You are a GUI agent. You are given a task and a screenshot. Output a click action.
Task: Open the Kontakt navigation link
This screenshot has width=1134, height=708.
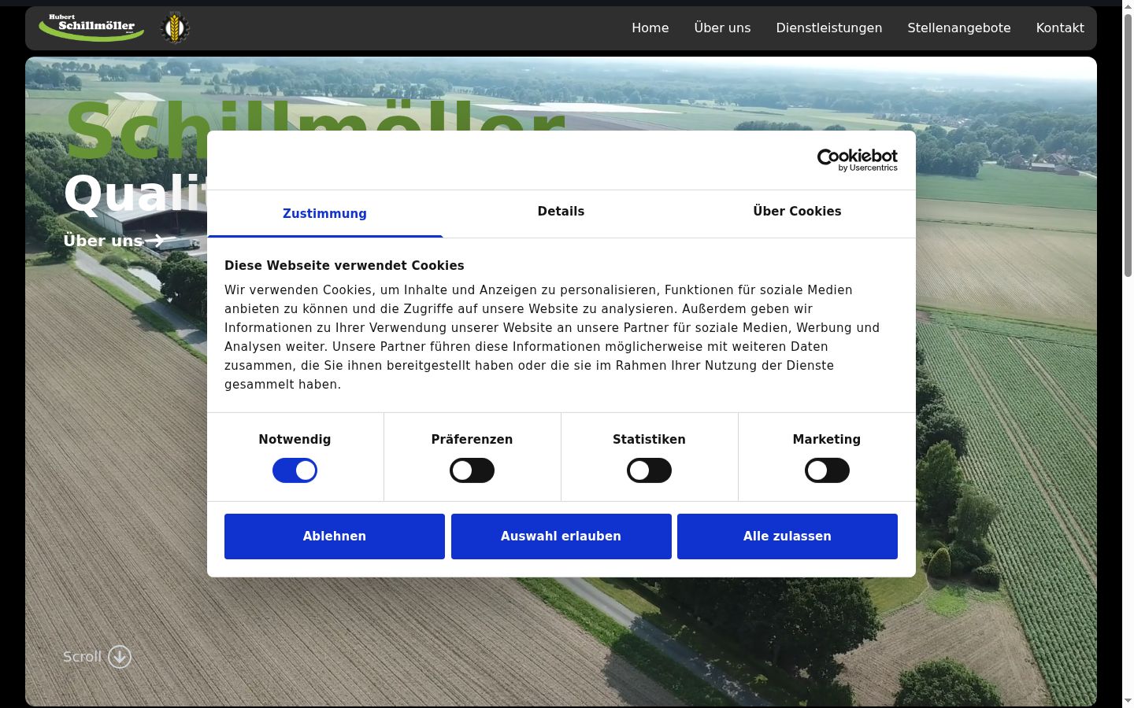[1060, 28]
